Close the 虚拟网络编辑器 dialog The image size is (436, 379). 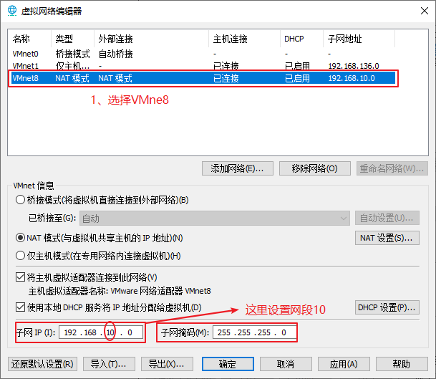pyautogui.click(x=425, y=11)
